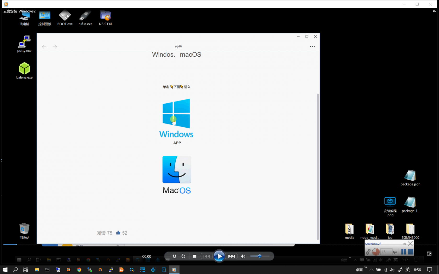439x274 pixels.
Task: Open the Windows Start menu
Action: [x=5, y=270]
